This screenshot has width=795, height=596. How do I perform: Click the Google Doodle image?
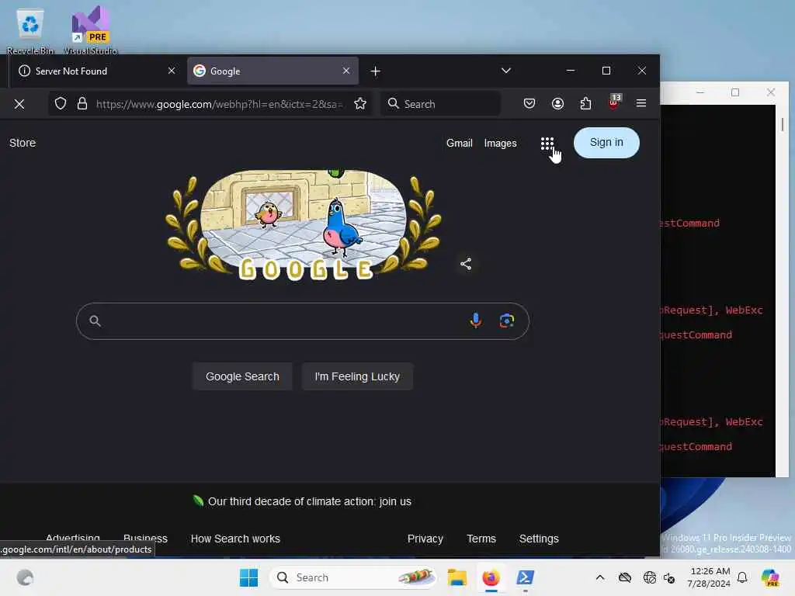click(x=304, y=224)
